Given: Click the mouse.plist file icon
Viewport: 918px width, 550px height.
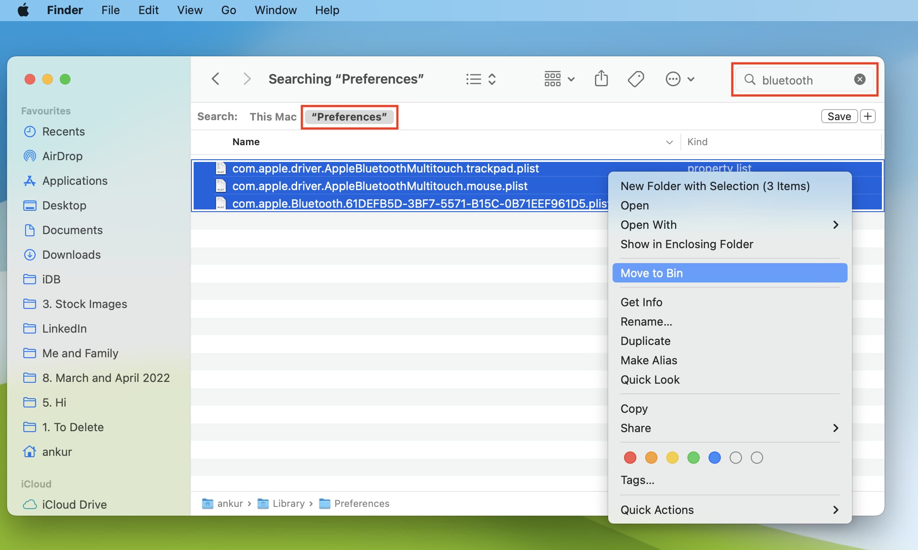Looking at the screenshot, I should click(x=221, y=186).
